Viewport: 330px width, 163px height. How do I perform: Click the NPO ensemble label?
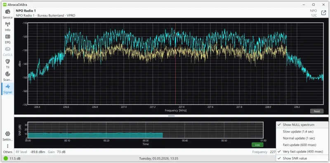point(313,11)
